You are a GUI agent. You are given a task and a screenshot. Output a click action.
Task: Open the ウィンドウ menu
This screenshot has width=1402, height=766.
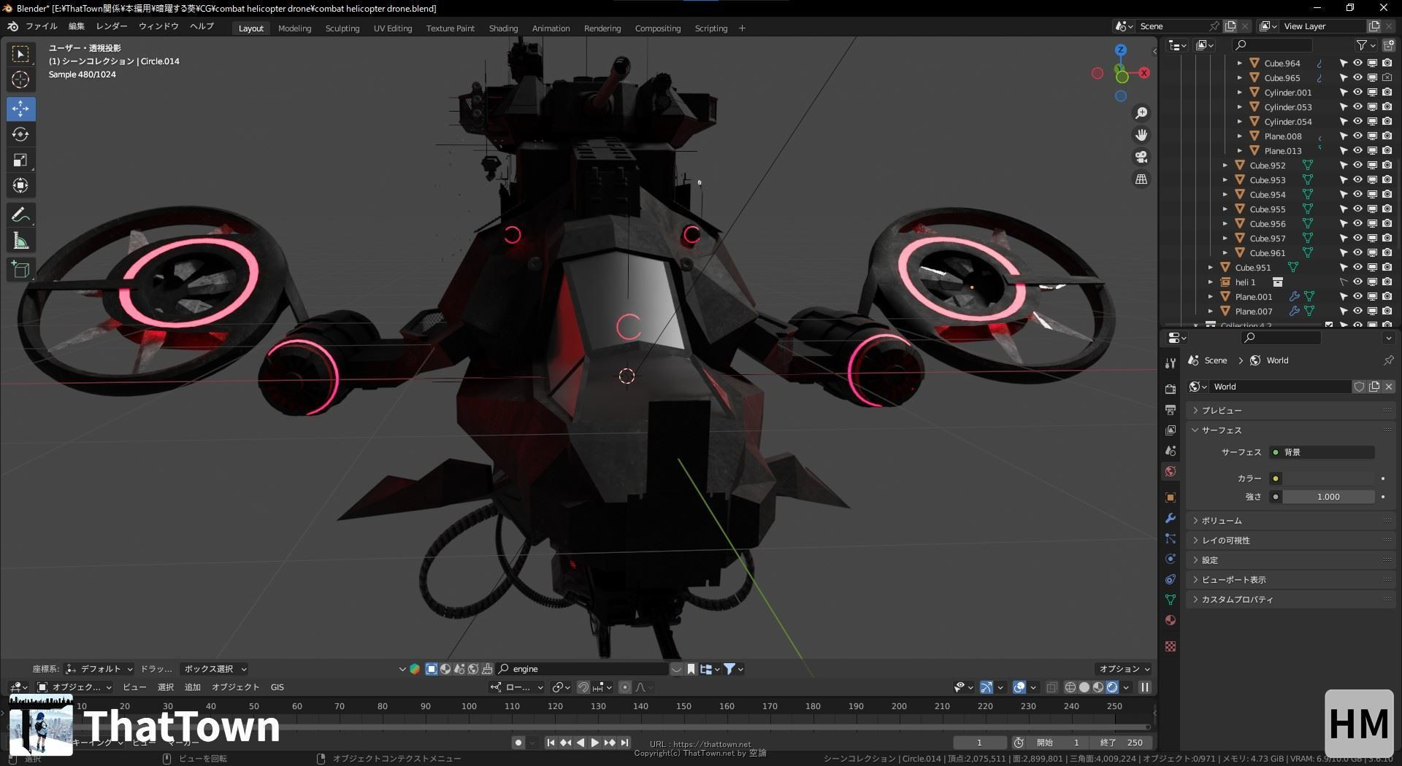158,26
